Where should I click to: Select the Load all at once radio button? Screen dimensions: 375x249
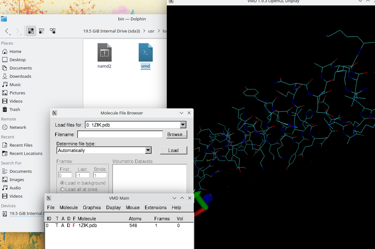(63, 189)
